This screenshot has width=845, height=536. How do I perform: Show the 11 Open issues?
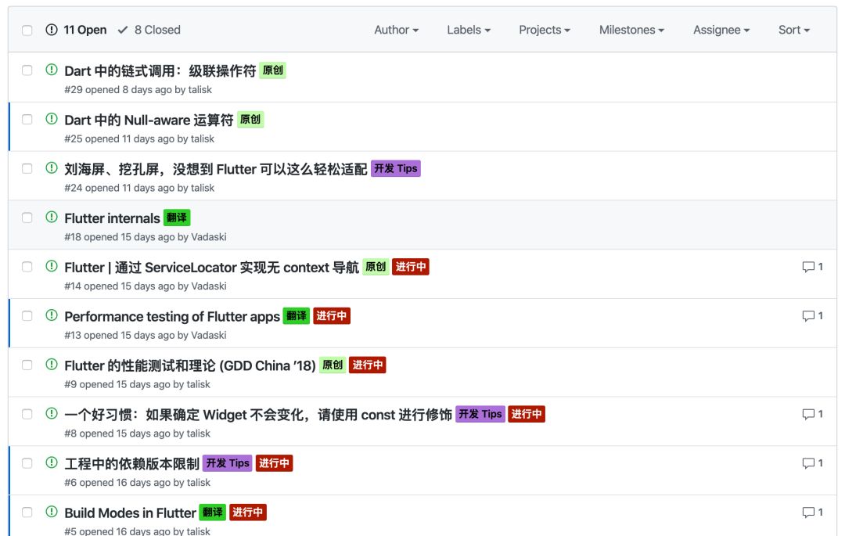[76, 30]
